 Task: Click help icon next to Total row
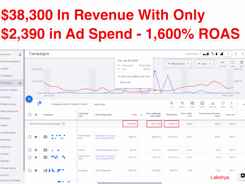coord(64,124)
